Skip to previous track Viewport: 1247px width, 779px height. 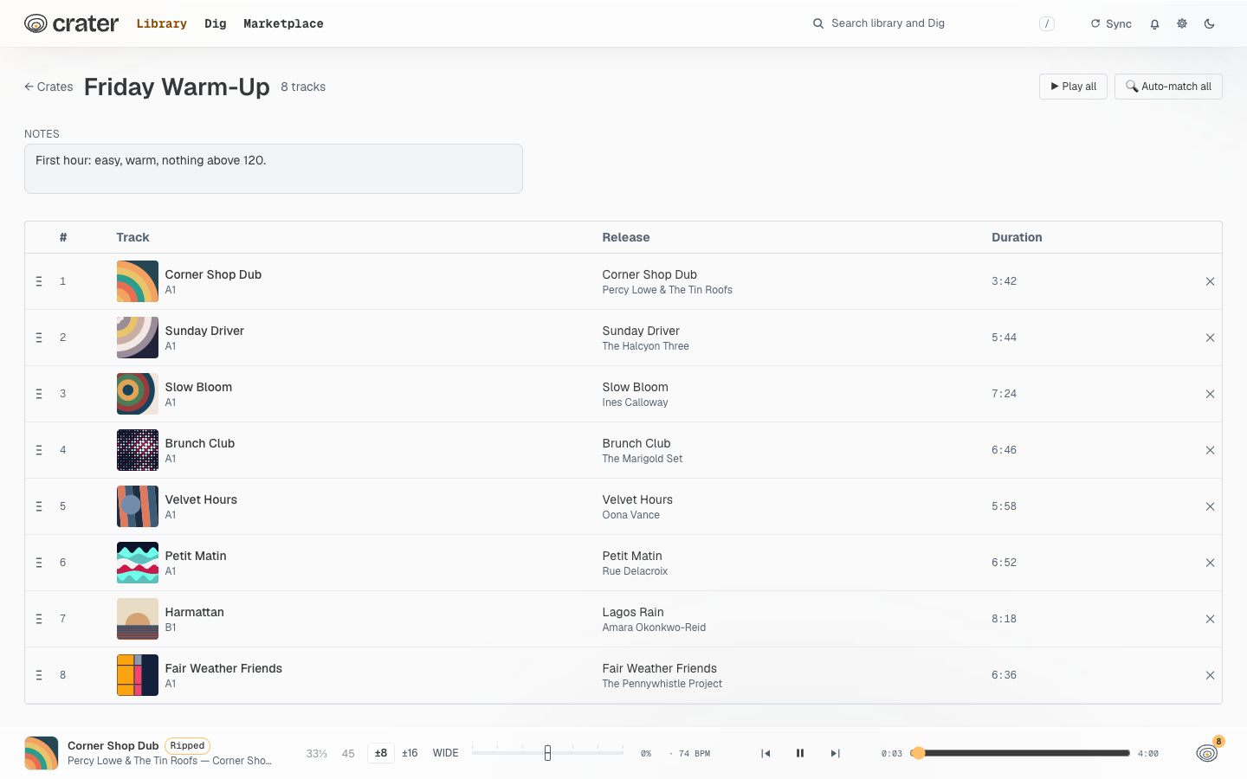click(x=766, y=753)
